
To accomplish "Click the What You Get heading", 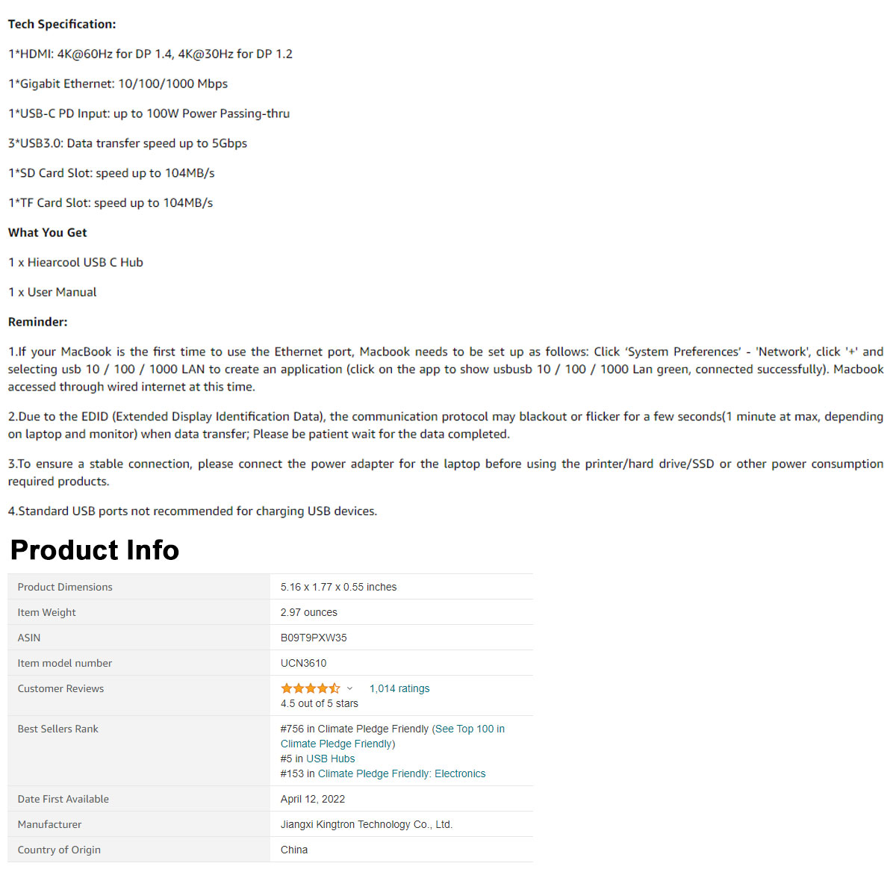I will click(48, 232).
